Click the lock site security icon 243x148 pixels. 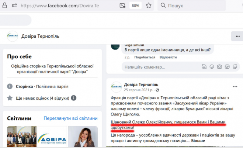(x=5, y=6)
